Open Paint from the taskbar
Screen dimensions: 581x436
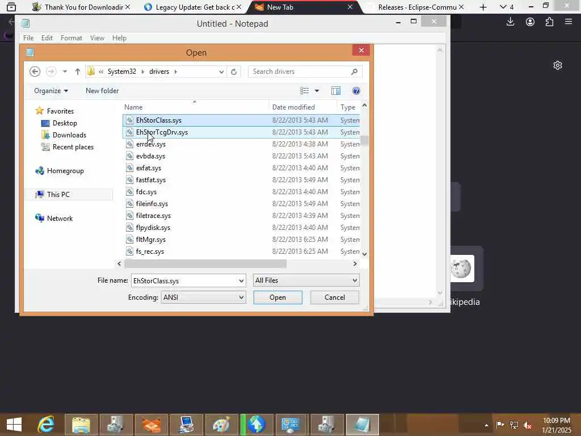221,425
